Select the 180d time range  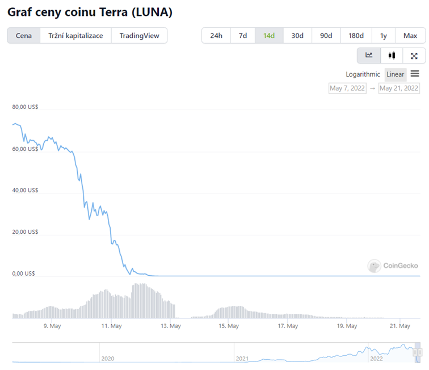(x=356, y=36)
